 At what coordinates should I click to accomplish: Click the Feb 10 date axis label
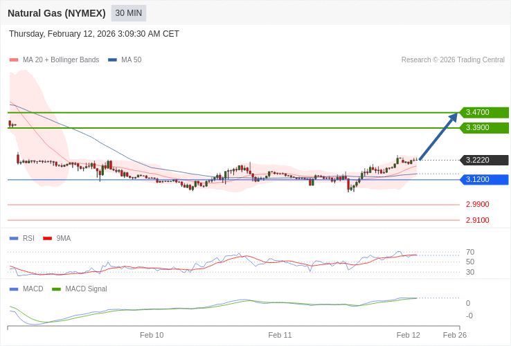(x=152, y=335)
